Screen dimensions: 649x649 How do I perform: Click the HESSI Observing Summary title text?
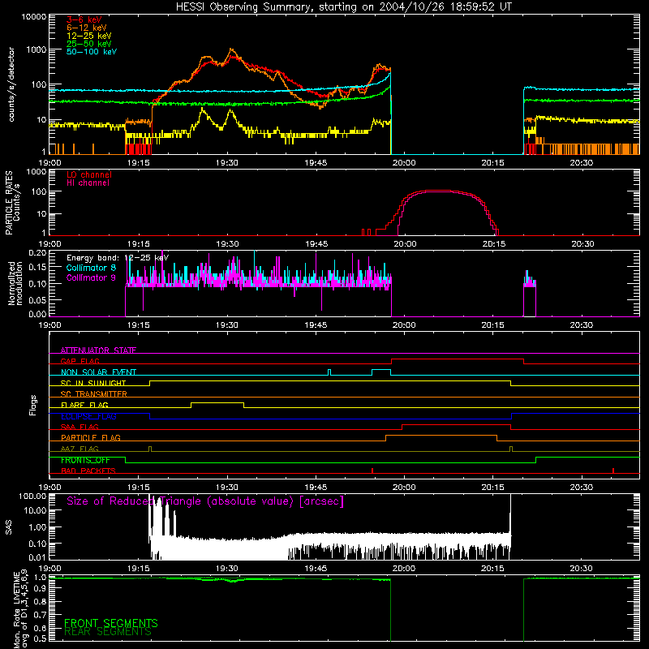pyautogui.click(x=343, y=7)
